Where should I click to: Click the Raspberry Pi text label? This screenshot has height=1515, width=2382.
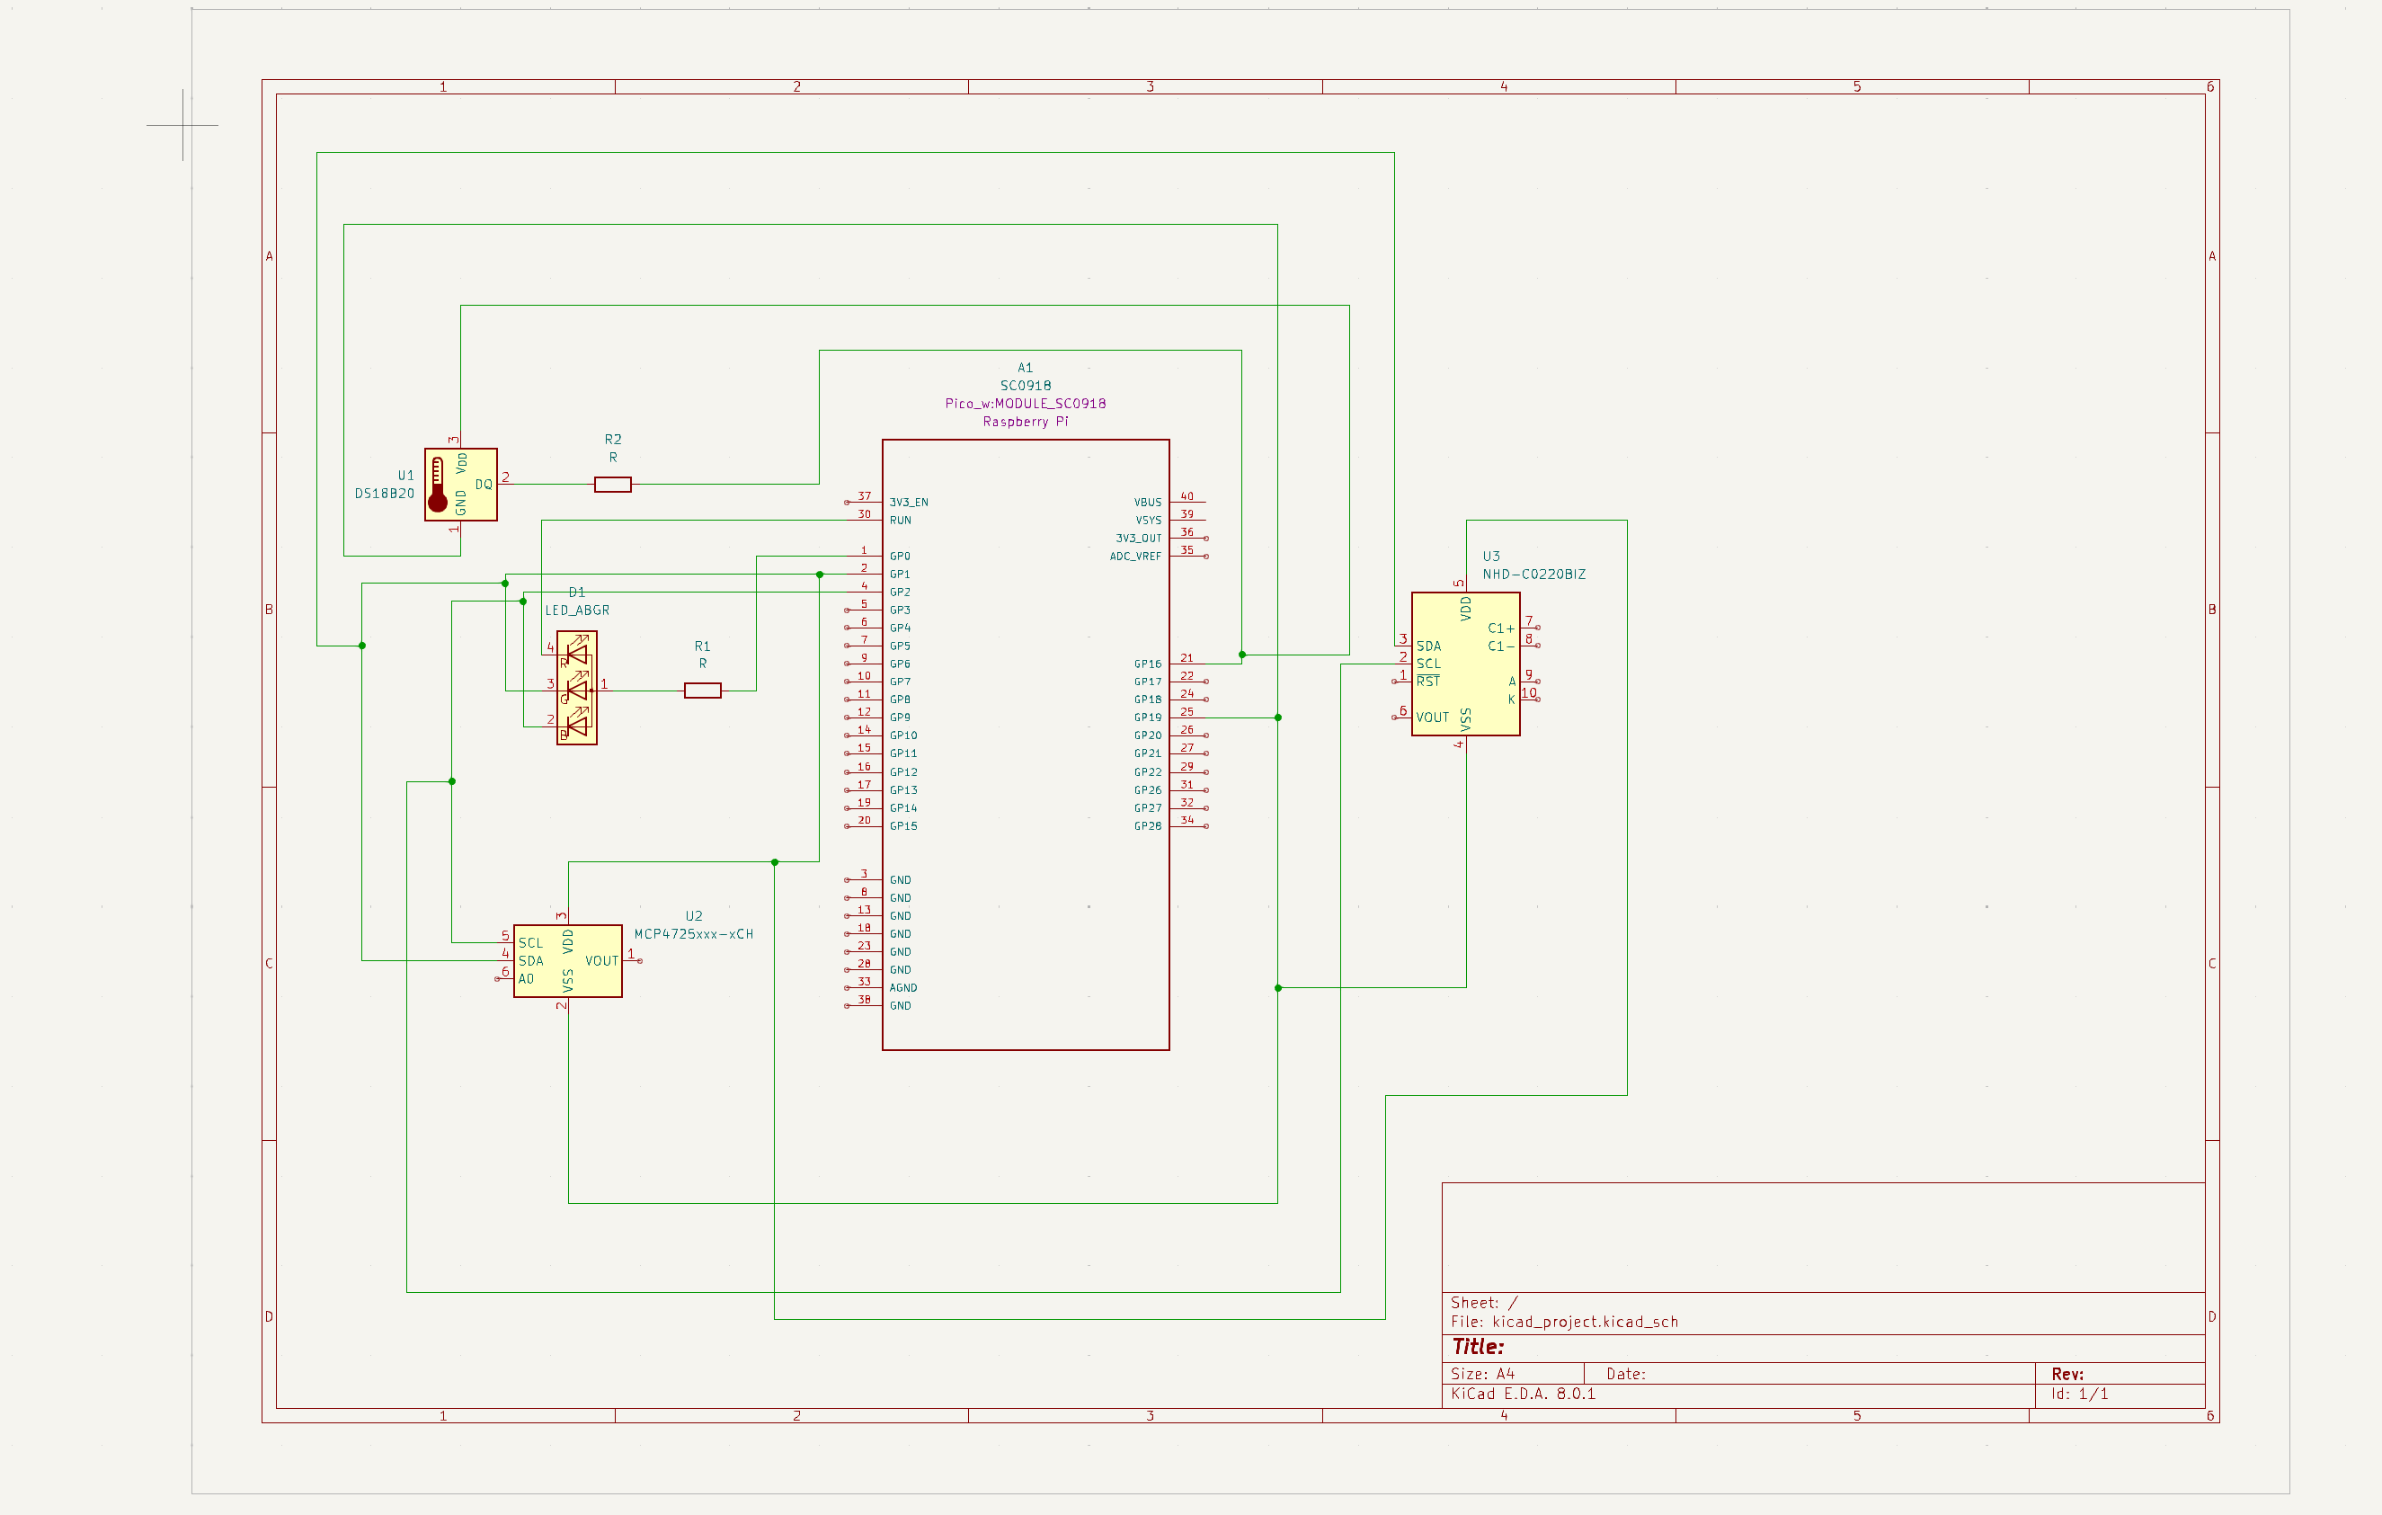click(x=1025, y=422)
